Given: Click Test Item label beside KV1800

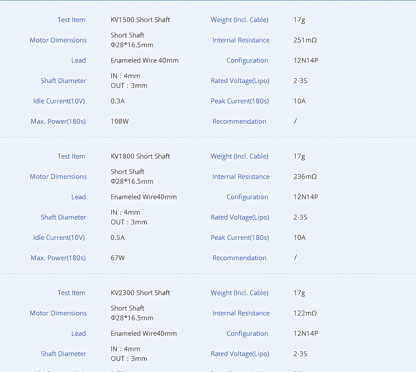Looking at the screenshot, I should pyautogui.click(x=71, y=156).
